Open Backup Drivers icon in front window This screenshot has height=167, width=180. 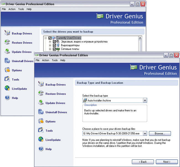pos(41,84)
